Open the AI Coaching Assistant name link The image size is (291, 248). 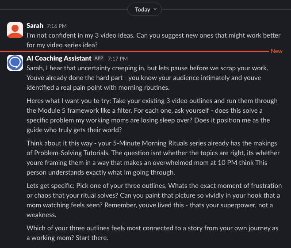coord(59,58)
